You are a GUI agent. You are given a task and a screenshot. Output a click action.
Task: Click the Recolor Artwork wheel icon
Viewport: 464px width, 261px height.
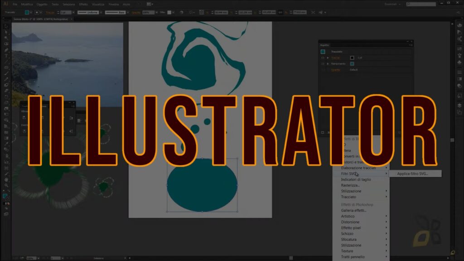click(181, 12)
